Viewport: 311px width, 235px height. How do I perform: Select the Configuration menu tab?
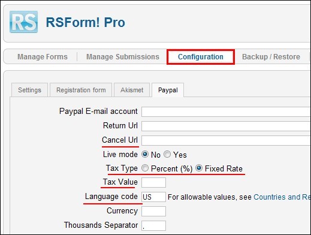point(201,57)
